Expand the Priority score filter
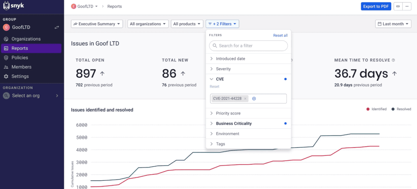 [x=248, y=113]
